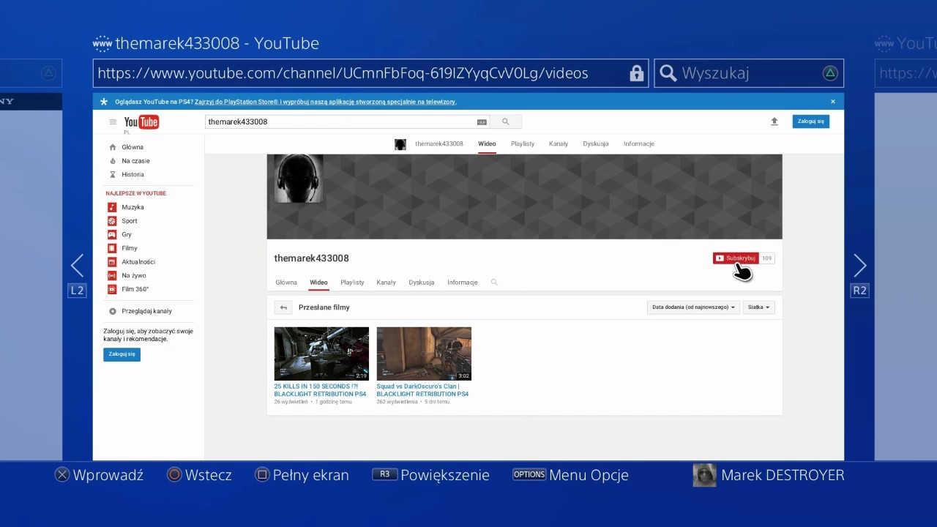Open the on-screen keyboard icon in search box
The height and width of the screenshot is (527, 937).
[x=482, y=122]
